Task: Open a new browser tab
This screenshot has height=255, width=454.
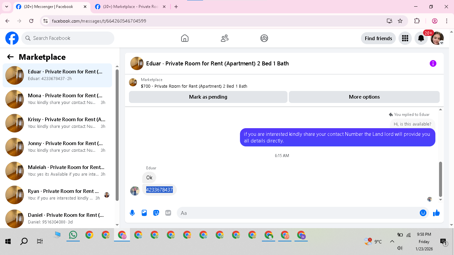Action: pos(176,7)
